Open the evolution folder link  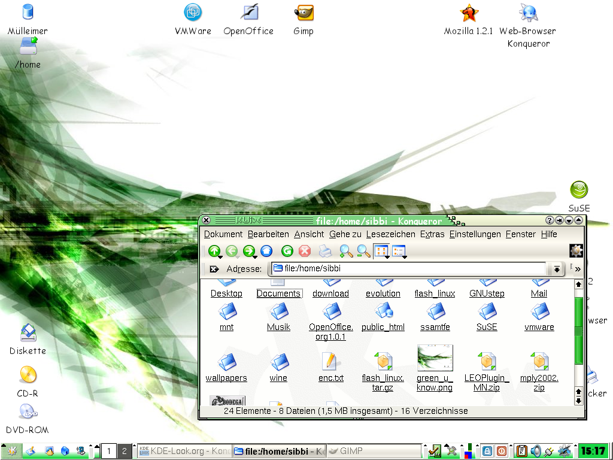(x=383, y=293)
